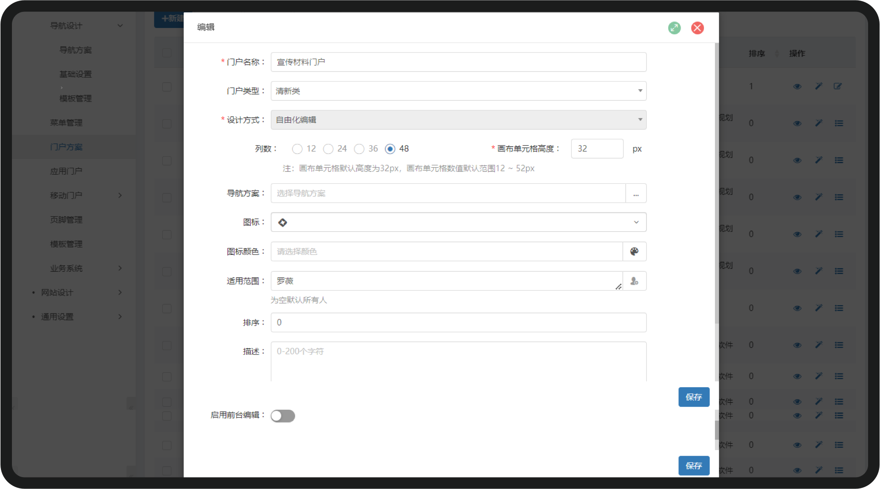Click the sort arrows next to 排序 header
Image resolution: width=880 pixels, height=489 pixels.
pyautogui.click(x=777, y=54)
